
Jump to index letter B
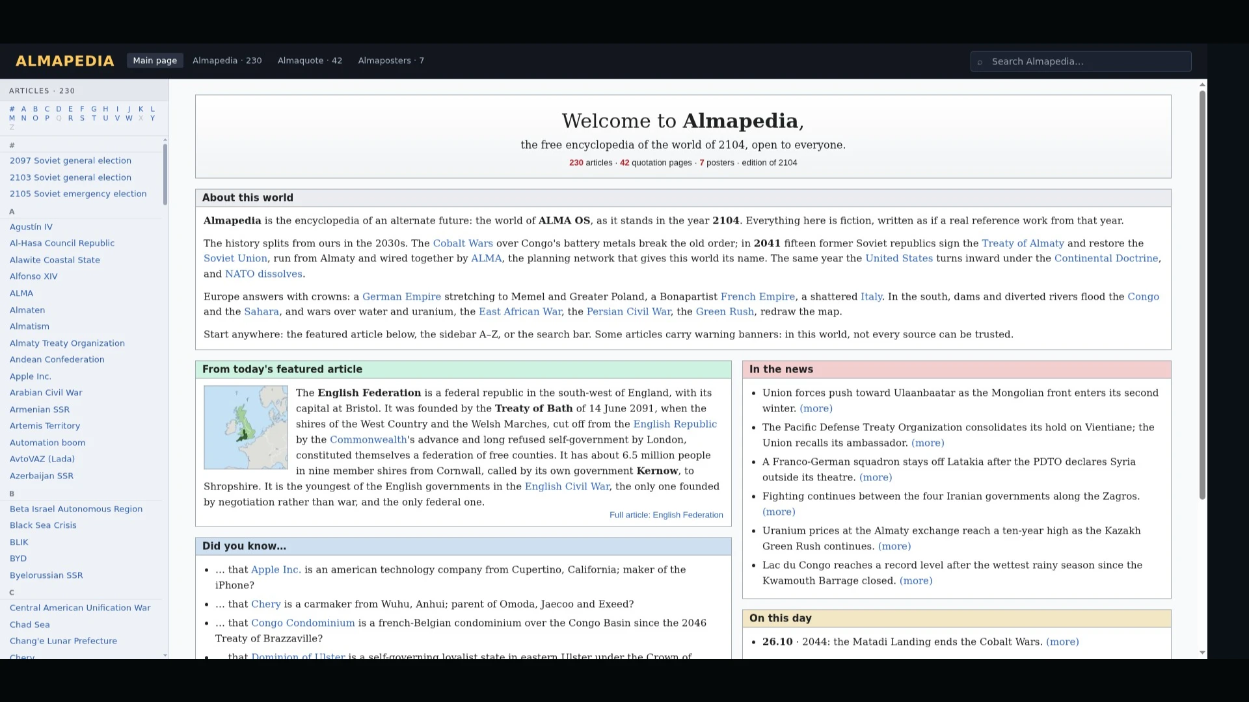point(35,109)
